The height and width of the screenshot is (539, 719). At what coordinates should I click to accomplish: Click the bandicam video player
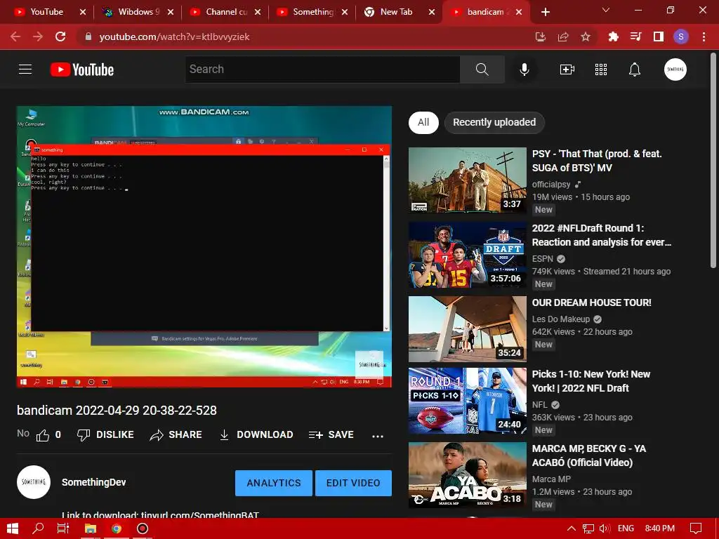[204, 246]
